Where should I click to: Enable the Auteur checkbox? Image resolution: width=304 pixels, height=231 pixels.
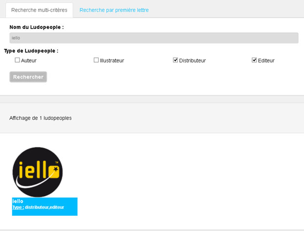pos(17,60)
